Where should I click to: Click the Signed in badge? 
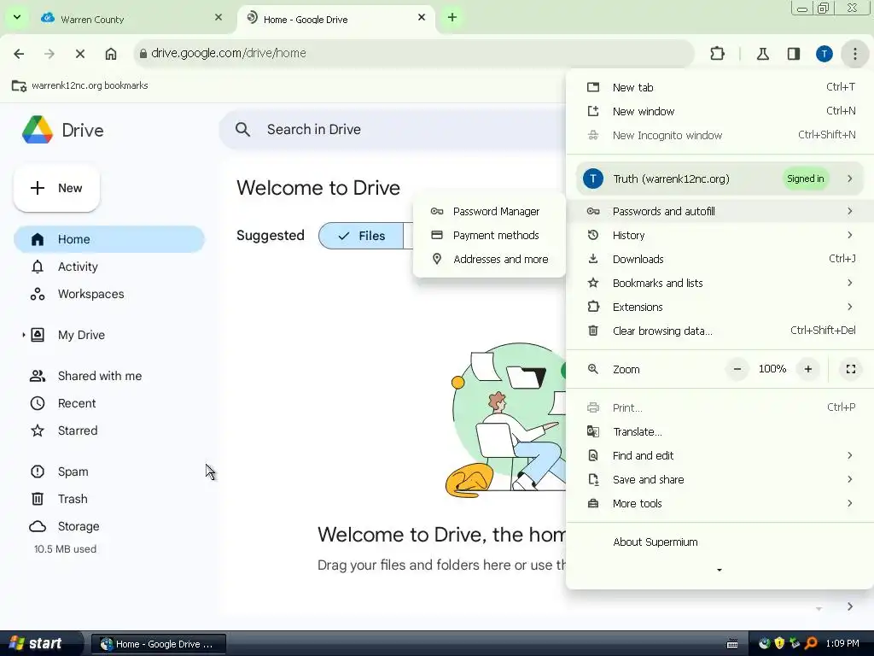805,179
